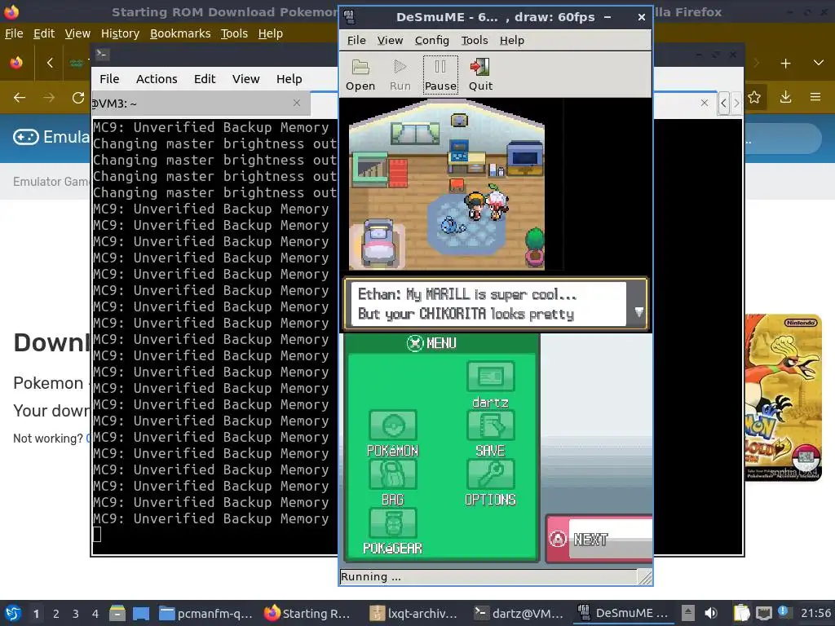Tap the POKéGEAR icon in game menu

click(x=392, y=523)
